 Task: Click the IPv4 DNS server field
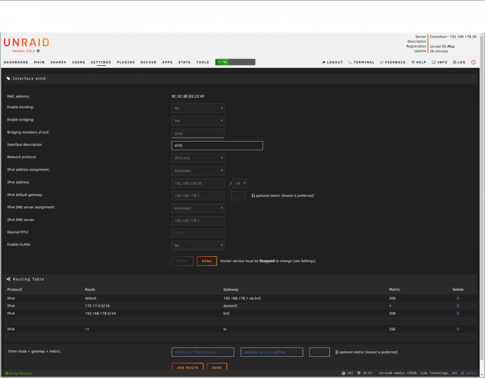pos(198,220)
